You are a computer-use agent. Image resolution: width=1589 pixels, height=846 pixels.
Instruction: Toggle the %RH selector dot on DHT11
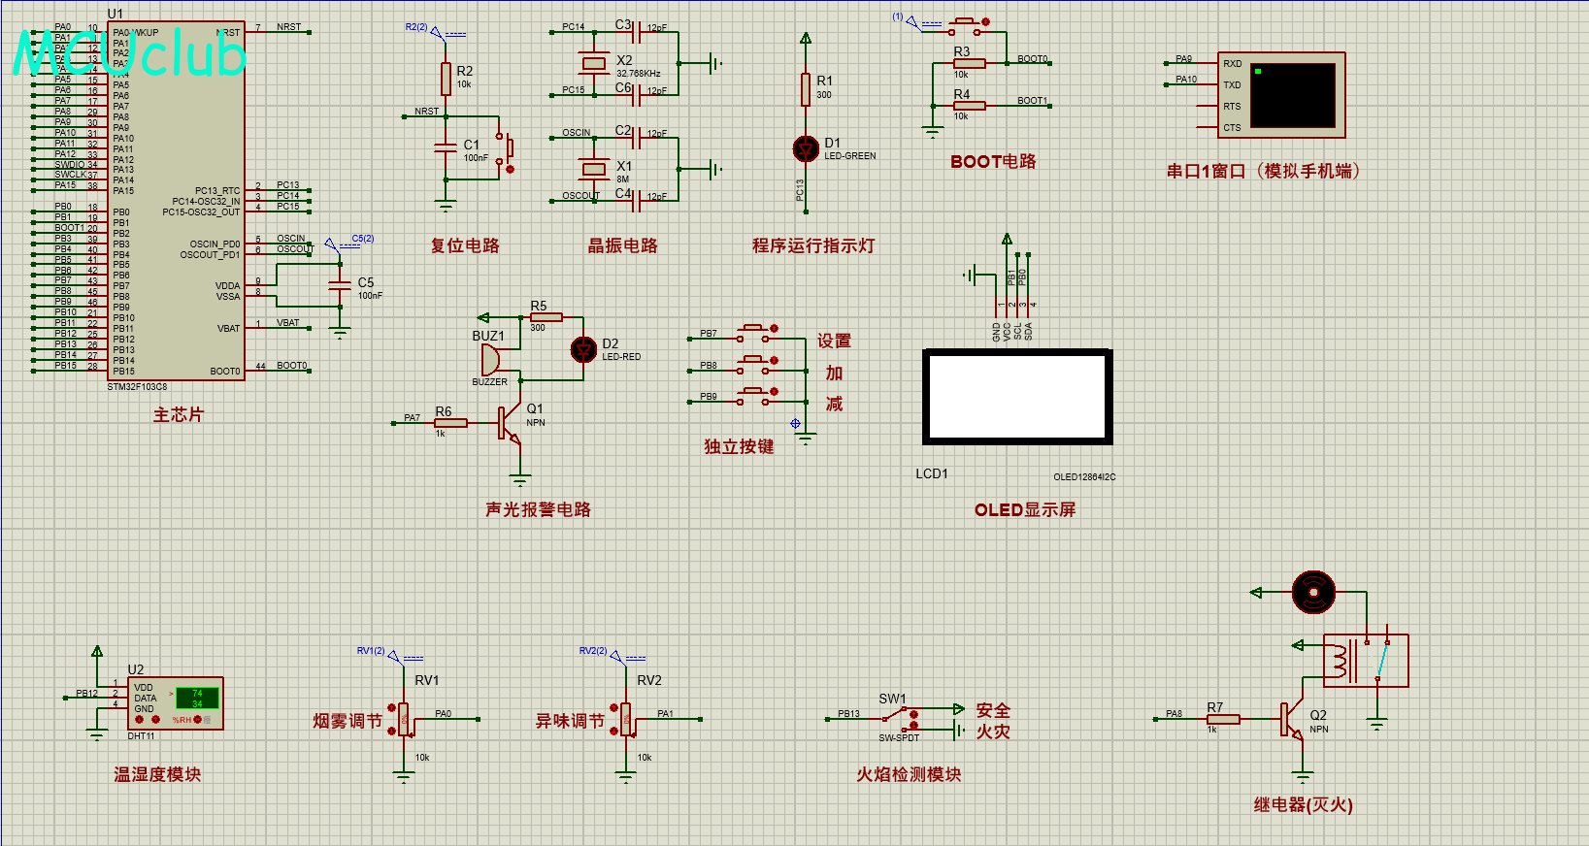coord(198,720)
